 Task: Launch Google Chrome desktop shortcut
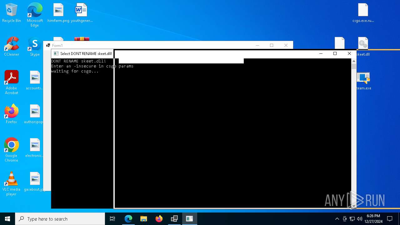point(11,150)
